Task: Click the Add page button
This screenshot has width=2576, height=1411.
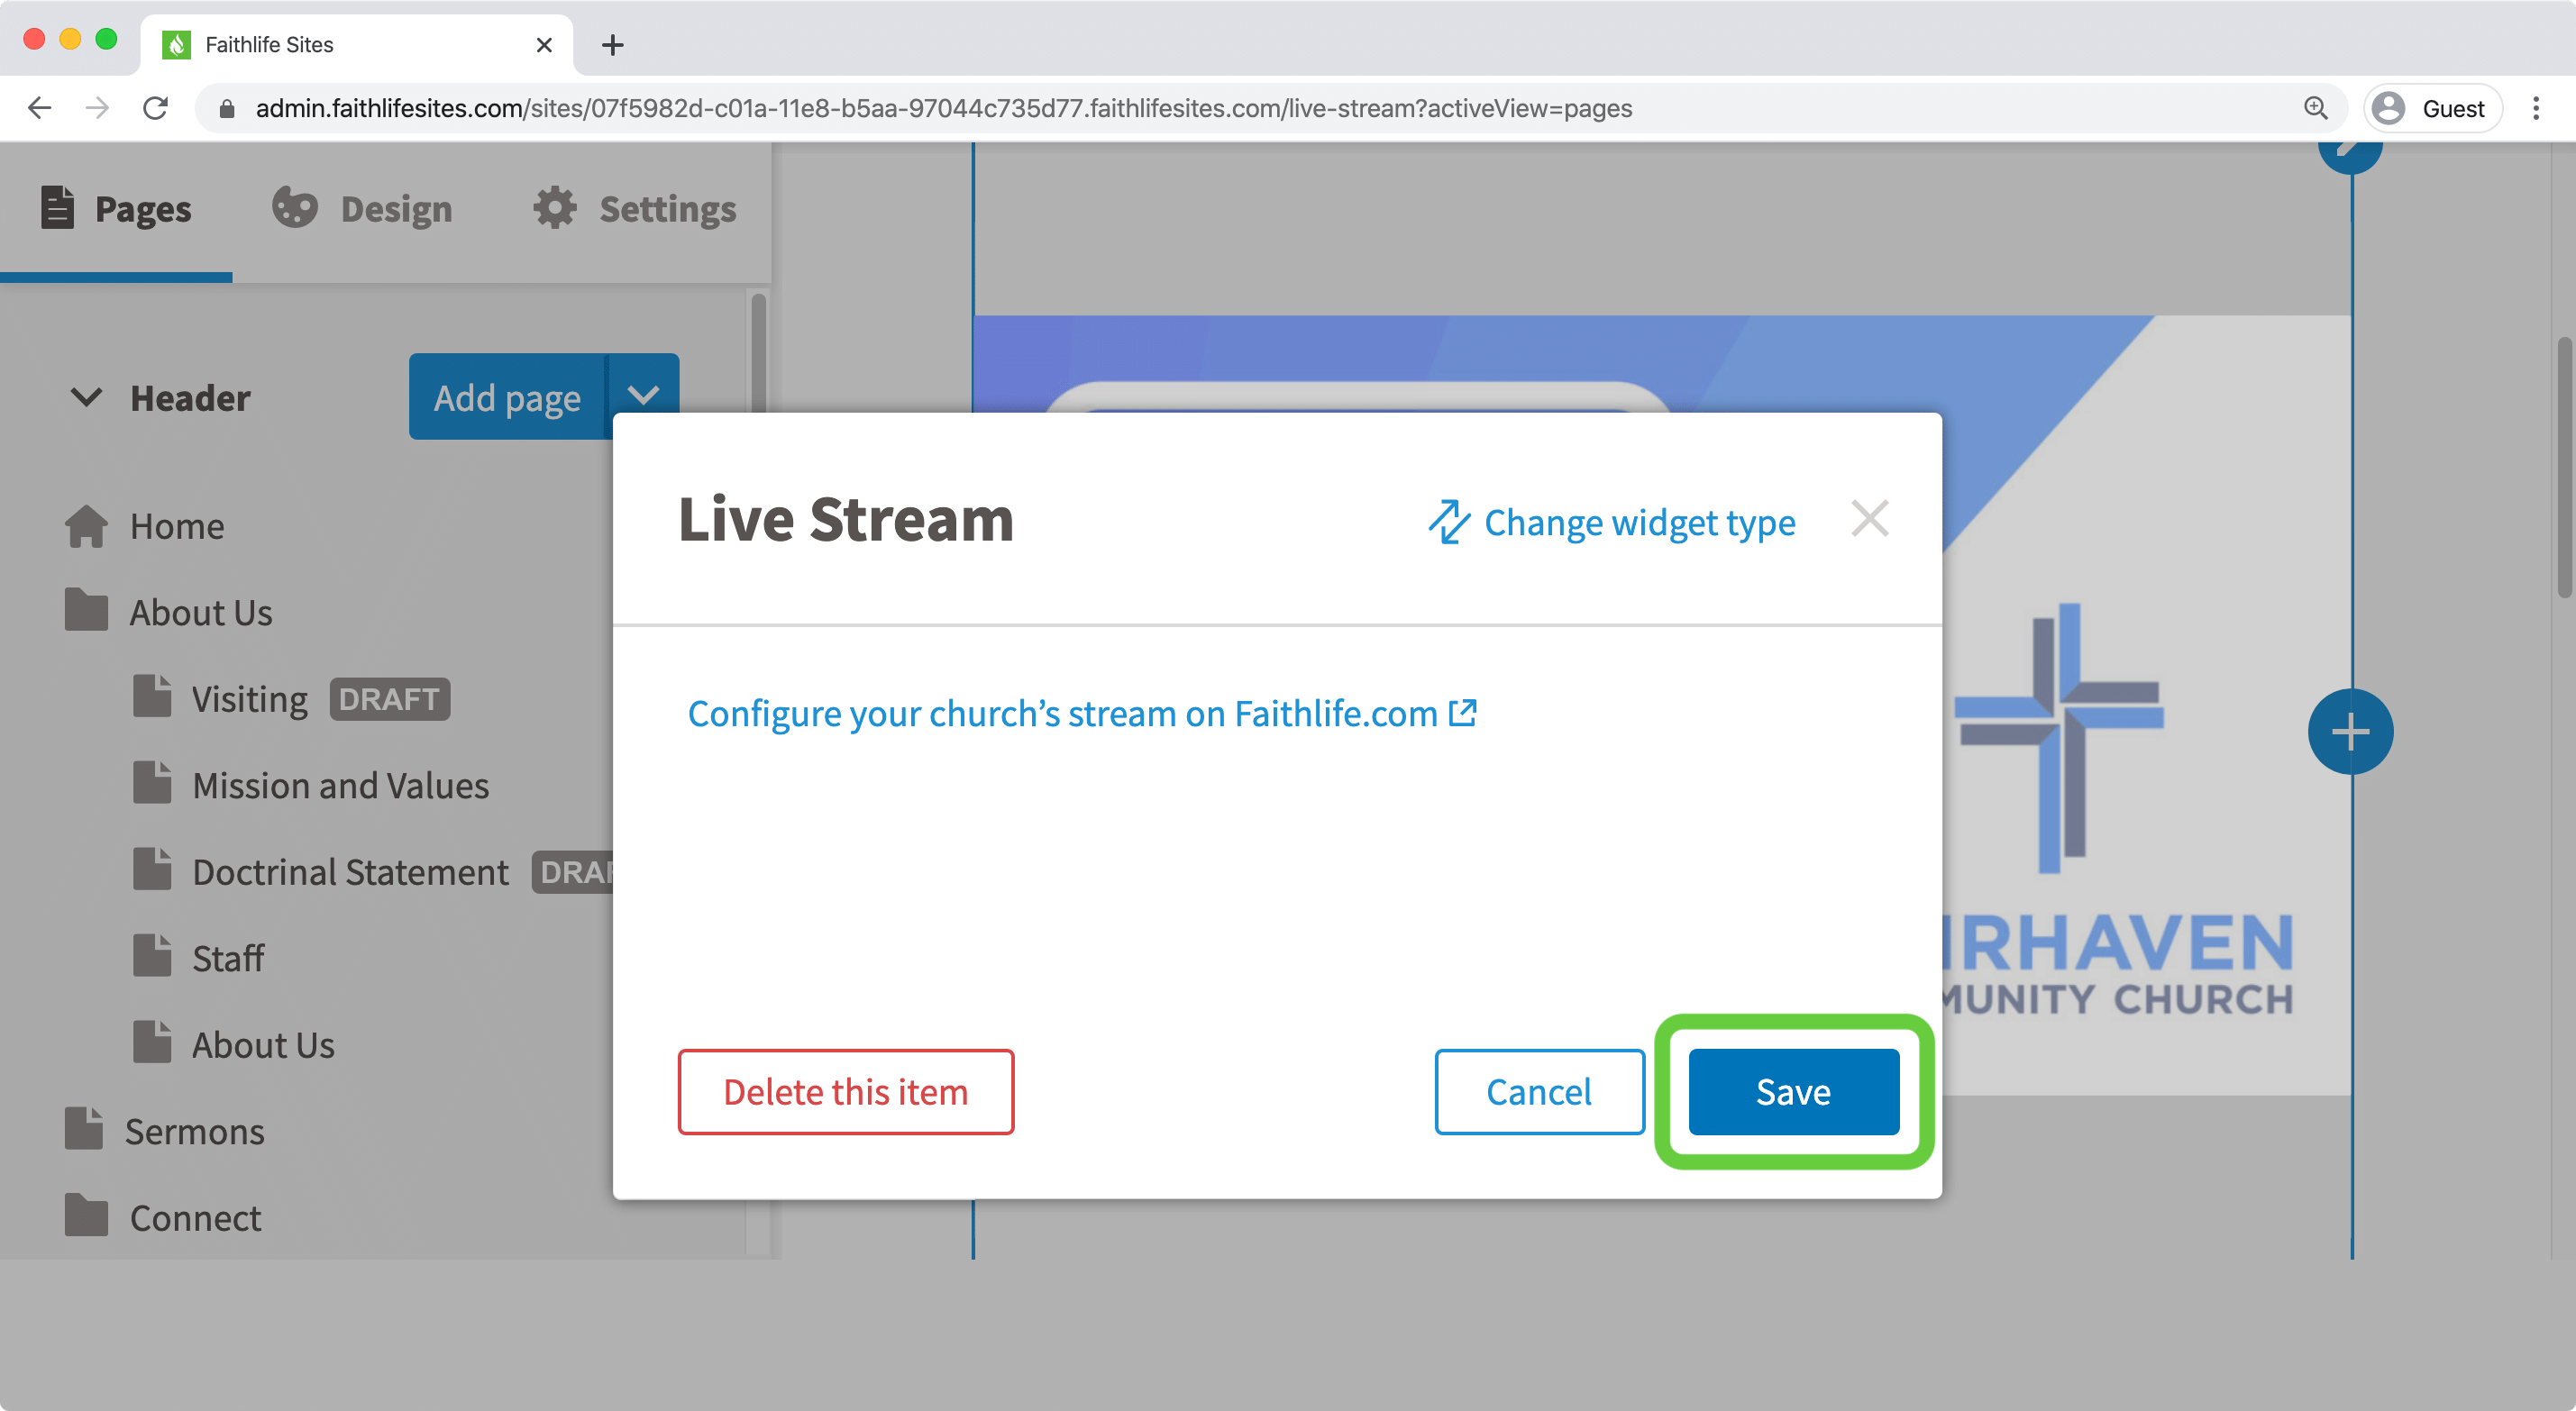Action: (x=507, y=397)
